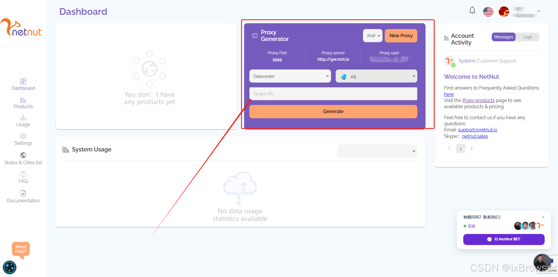Click the System support avatar icon

coord(450,61)
